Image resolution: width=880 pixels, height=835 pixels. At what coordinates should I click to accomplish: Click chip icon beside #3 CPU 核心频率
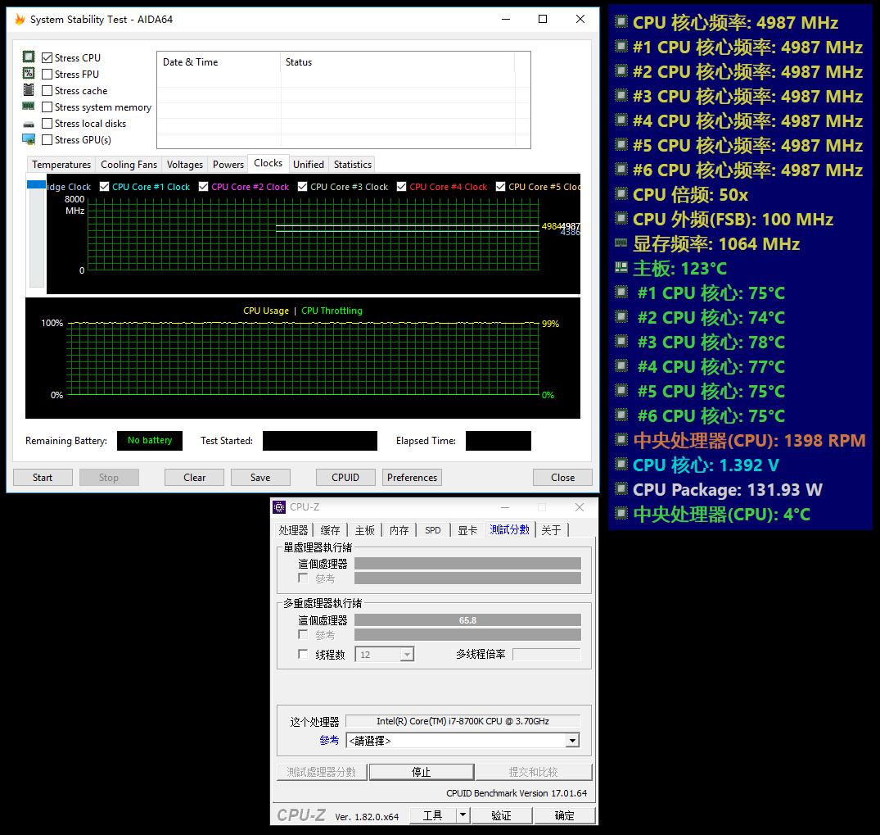(x=621, y=95)
